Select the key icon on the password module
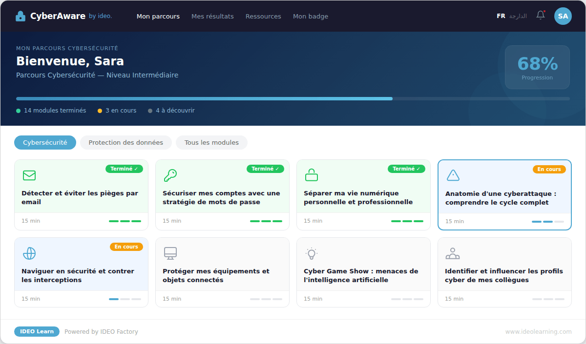 (170, 175)
